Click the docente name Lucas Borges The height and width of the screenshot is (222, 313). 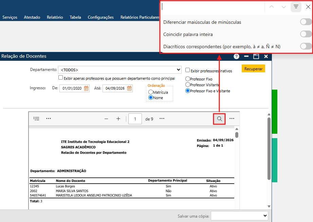[x=66, y=186]
